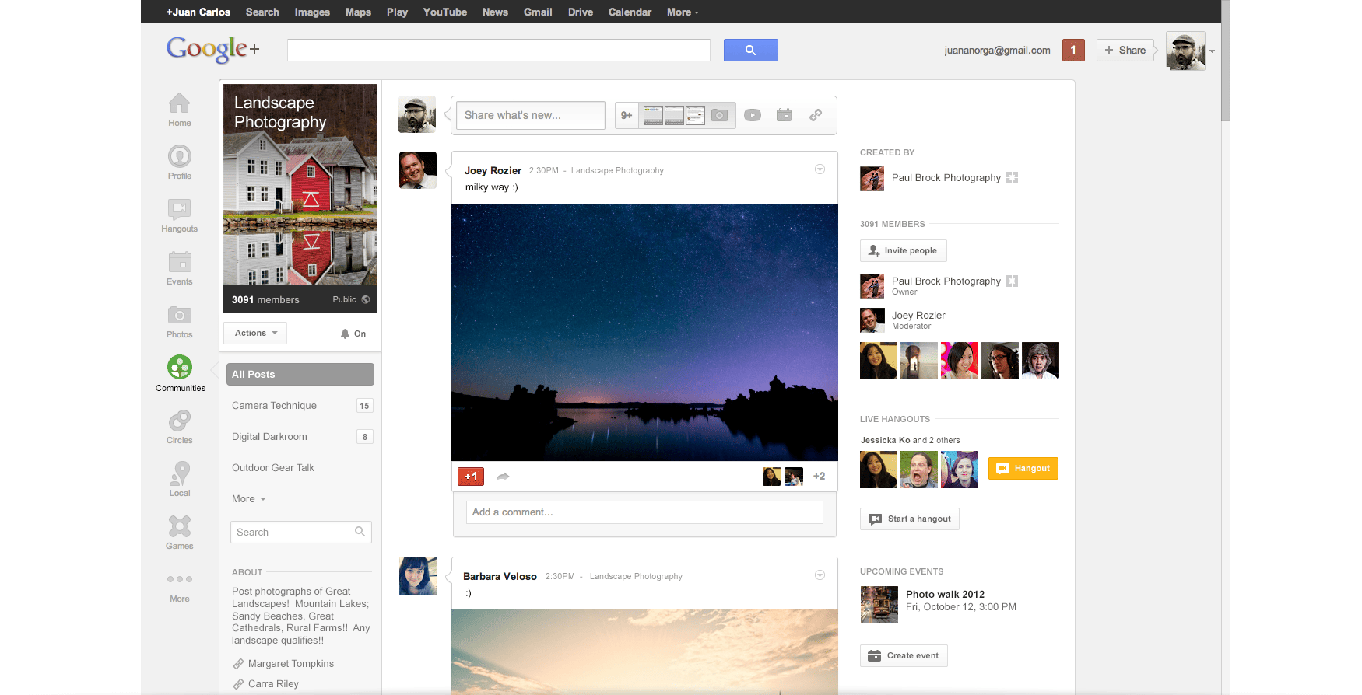Screen dimensions: 1362x695
Task: Focus the Google+ top search field
Action: tap(499, 50)
